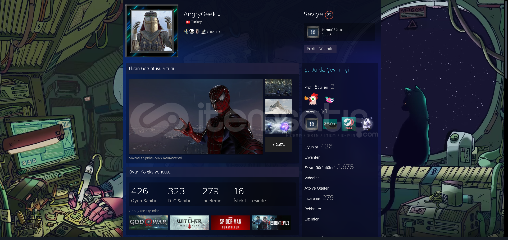508x240 pixels.
Task: Click the skull emoticon in profile summary
Action: click(192, 31)
